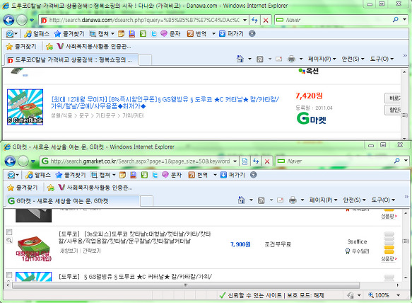412x303 pixels.
Task: Open 캡처 dropdown arrow in the Danawa toolbar
Action: point(113,34)
